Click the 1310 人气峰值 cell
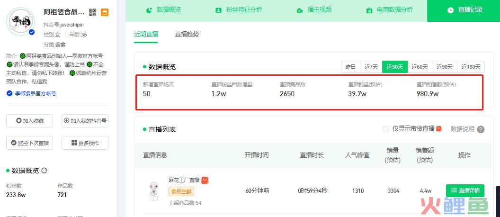Viewport: 500px width, 217px height. point(358,191)
